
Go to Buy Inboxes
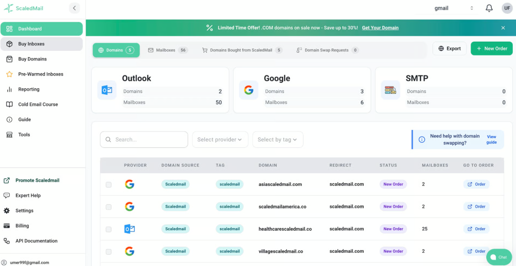pos(41,44)
